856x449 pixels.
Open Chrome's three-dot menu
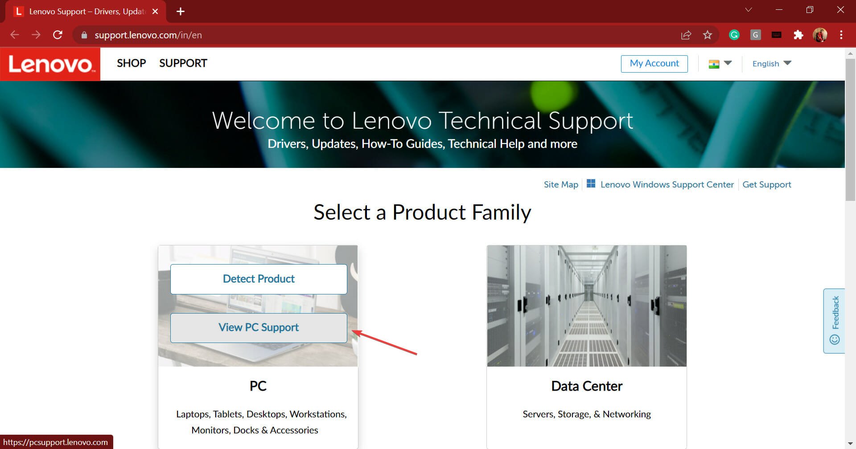click(841, 35)
